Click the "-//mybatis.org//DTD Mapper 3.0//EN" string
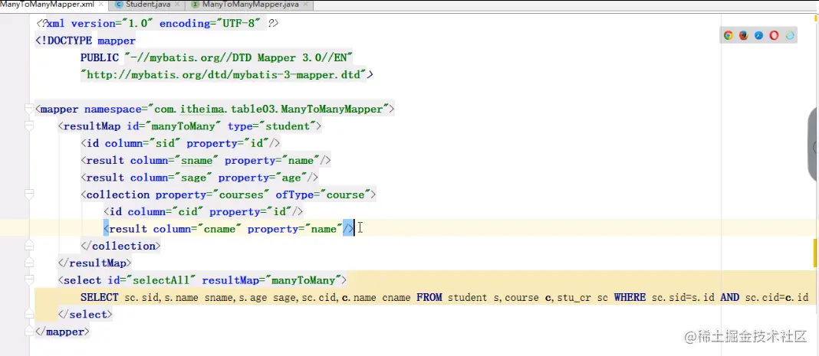The image size is (819, 356). pos(238,58)
